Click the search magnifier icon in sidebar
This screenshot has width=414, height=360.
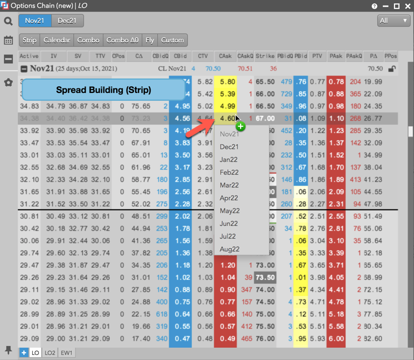(8, 21)
